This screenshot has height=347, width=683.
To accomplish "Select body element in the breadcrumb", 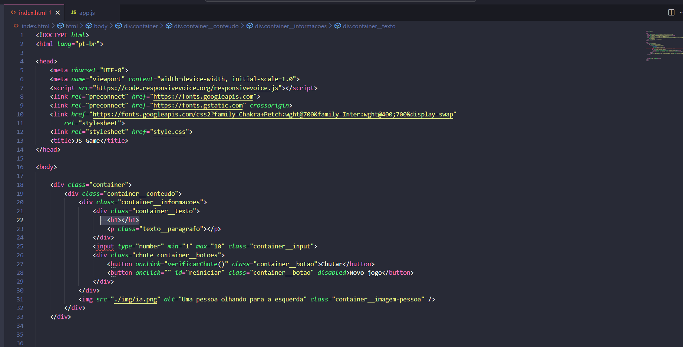I will tap(100, 26).
